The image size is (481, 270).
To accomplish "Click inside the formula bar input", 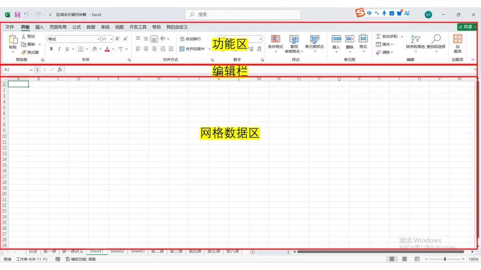I will coord(268,70).
